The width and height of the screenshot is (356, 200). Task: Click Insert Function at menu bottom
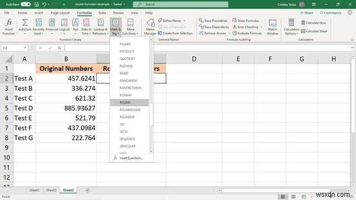[x=131, y=158]
